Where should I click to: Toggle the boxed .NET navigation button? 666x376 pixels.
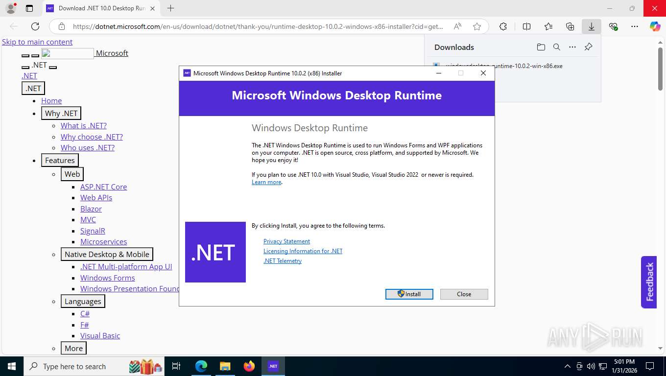tap(33, 88)
